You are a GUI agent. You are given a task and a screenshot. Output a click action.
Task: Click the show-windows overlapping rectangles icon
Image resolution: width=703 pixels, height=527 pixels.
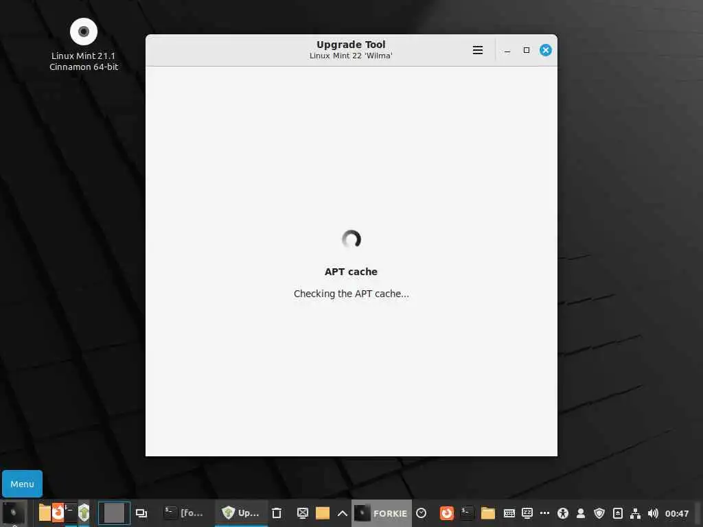click(141, 513)
